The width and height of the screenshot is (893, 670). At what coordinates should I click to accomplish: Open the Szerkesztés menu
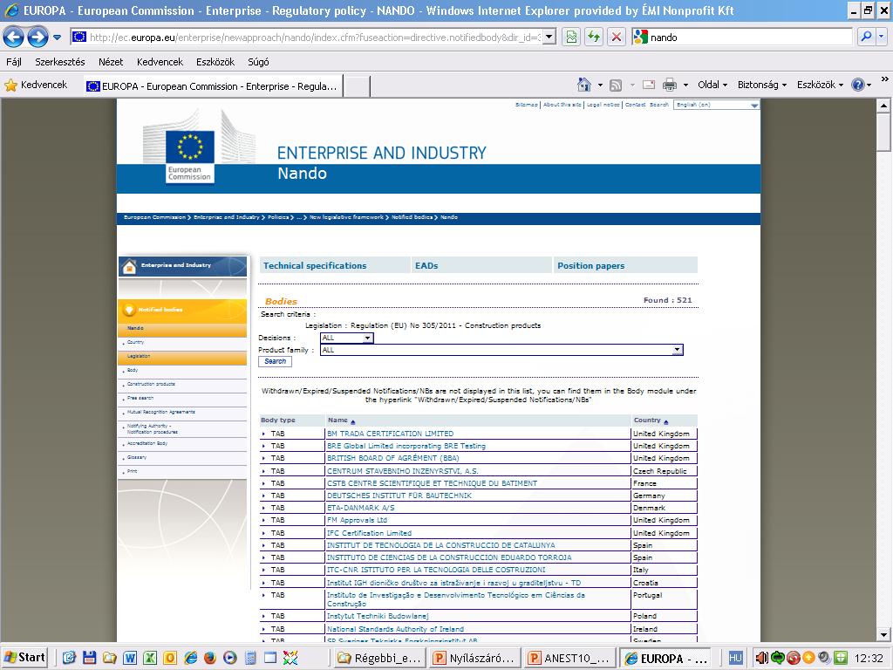tap(60, 62)
